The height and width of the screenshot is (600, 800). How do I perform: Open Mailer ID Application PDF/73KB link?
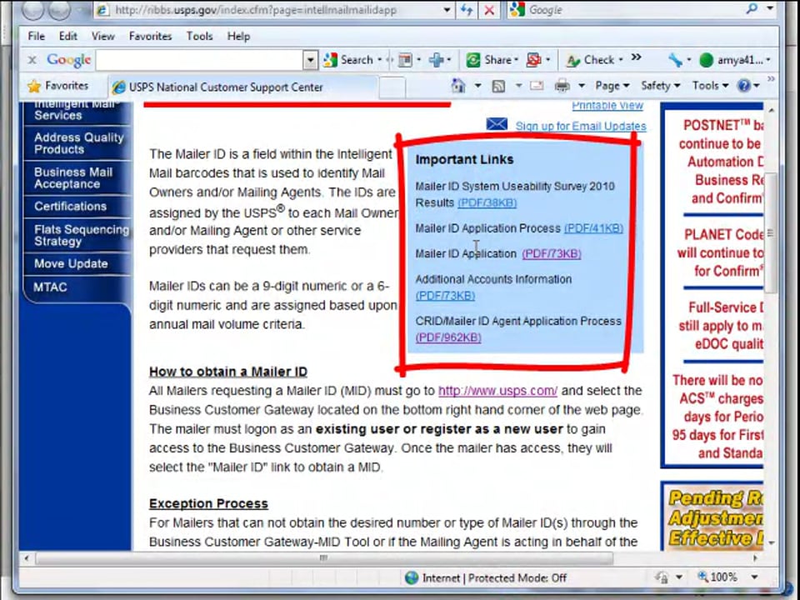[x=552, y=253]
